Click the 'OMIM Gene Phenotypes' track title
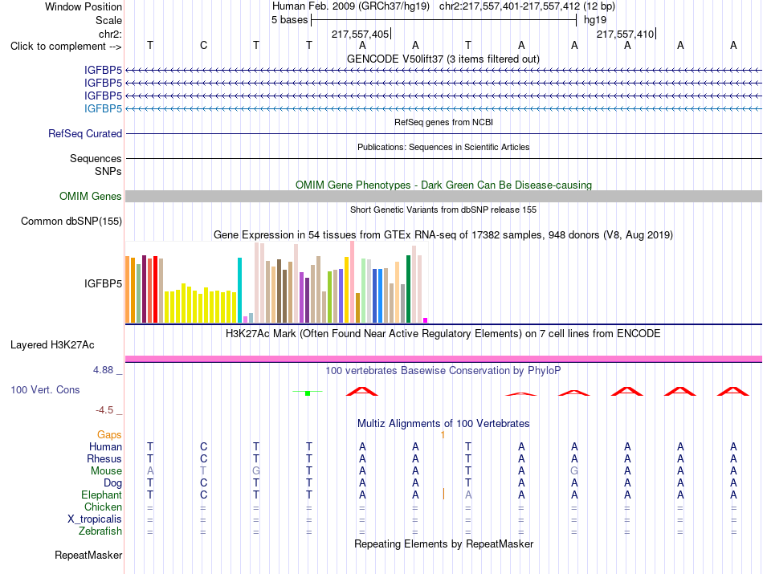This screenshot has width=763, height=574. pyautogui.click(x=443, y=185)
